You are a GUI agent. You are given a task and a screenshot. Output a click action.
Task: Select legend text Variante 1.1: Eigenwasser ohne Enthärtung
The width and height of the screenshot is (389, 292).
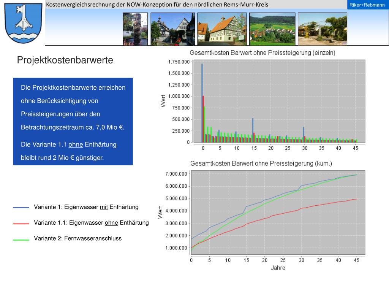(x=91, y=223)
